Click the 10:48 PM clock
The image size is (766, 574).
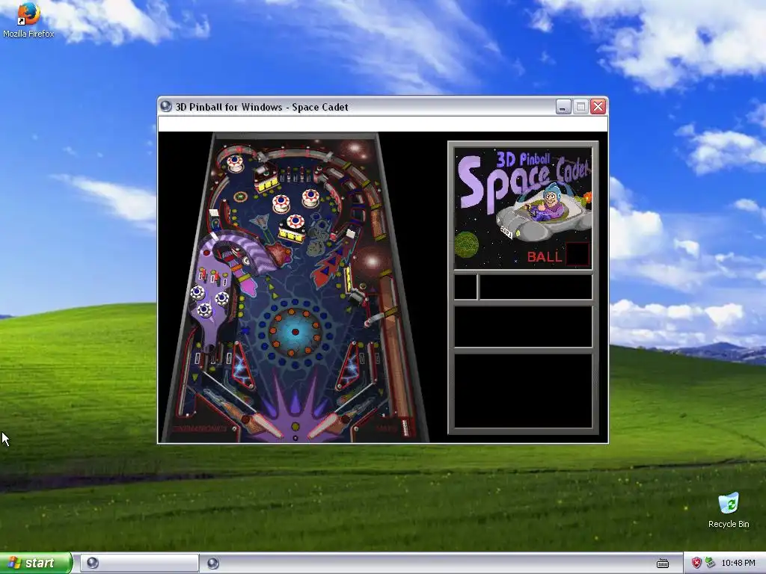(738, 563)
